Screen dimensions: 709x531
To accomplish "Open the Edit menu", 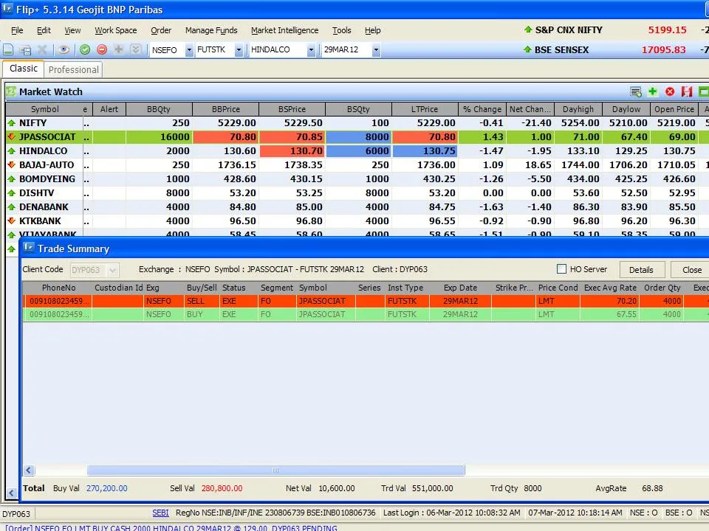I will tap(44, 30).
